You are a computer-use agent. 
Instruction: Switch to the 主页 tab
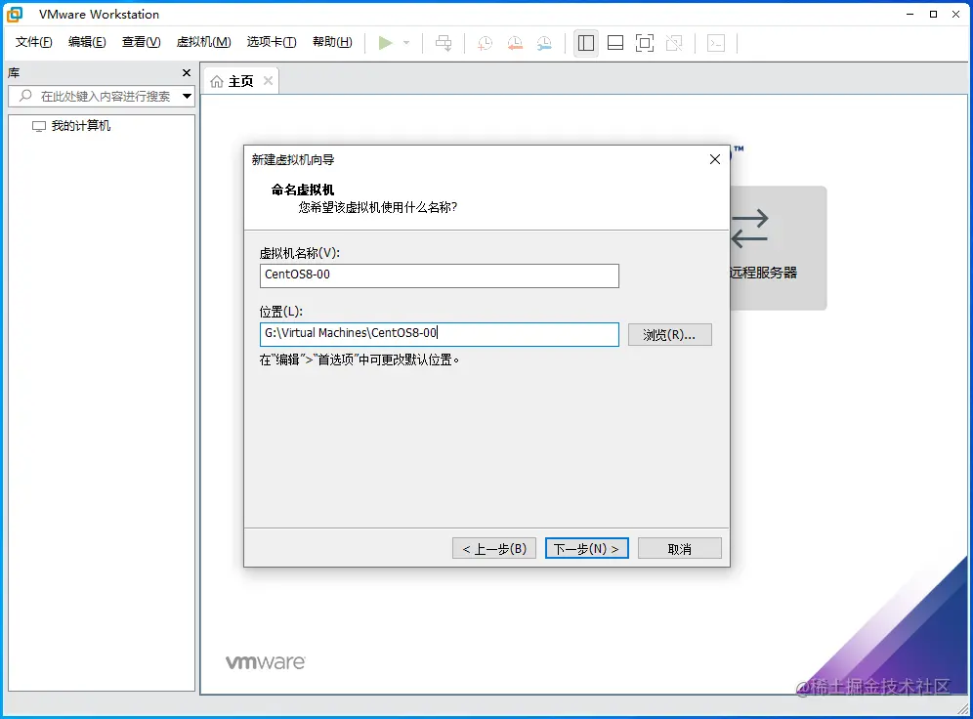pos(240,81)
